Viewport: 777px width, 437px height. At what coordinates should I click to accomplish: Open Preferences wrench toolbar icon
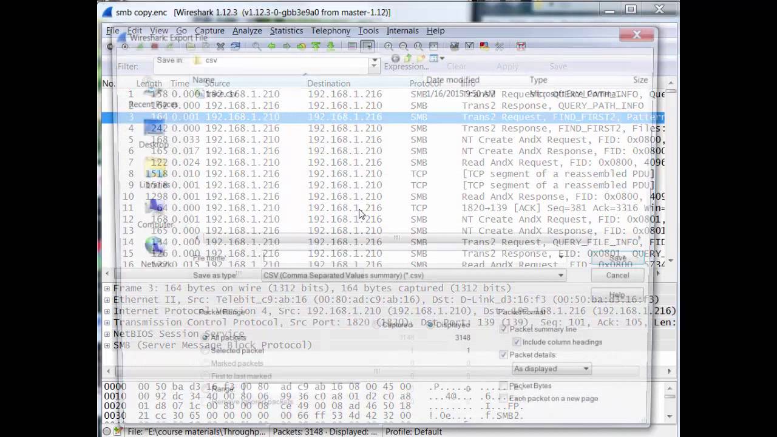(x=499, y=46)
